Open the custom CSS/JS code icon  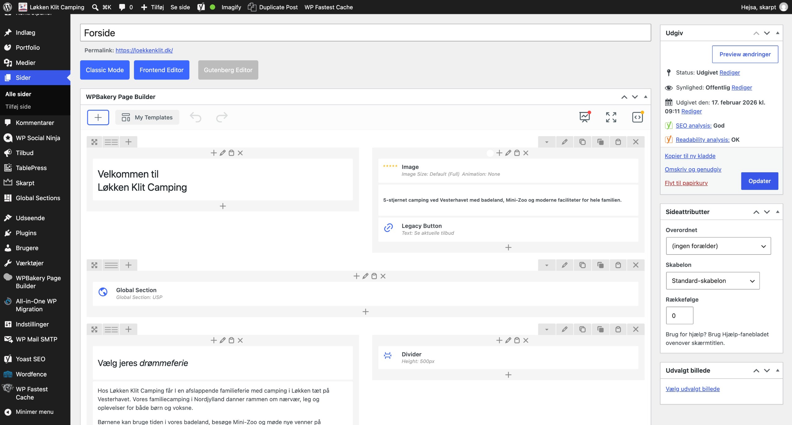tap(638, 117)
